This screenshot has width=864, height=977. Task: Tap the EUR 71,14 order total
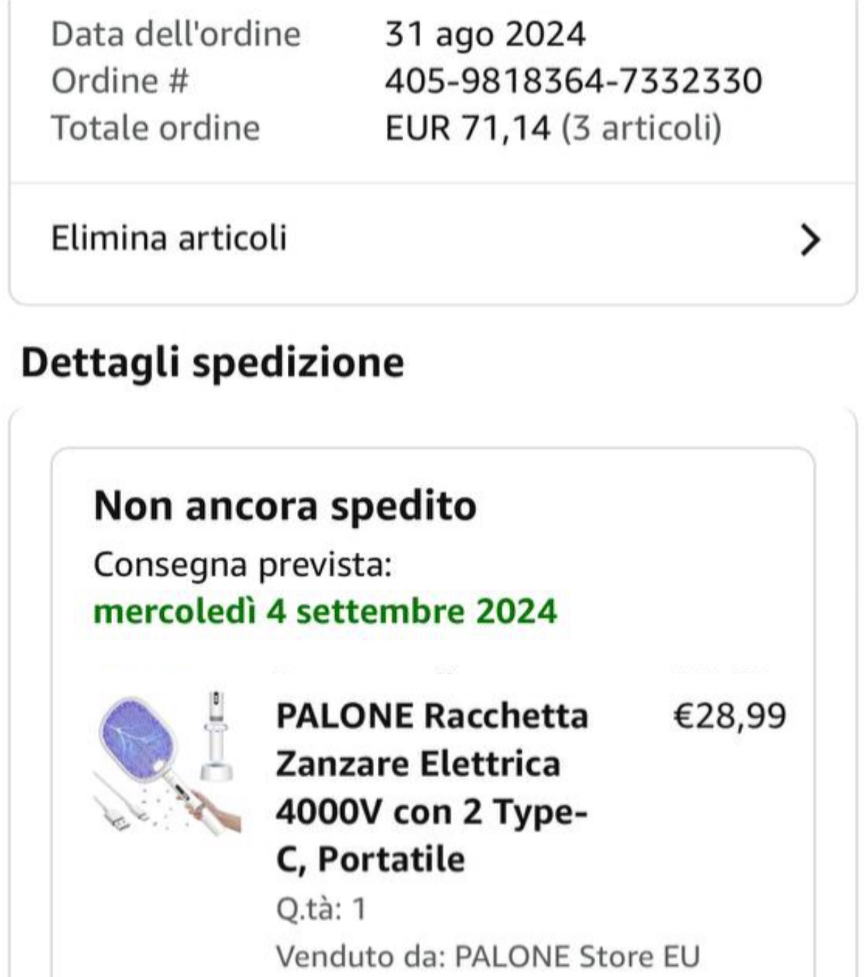coord(467,128)
